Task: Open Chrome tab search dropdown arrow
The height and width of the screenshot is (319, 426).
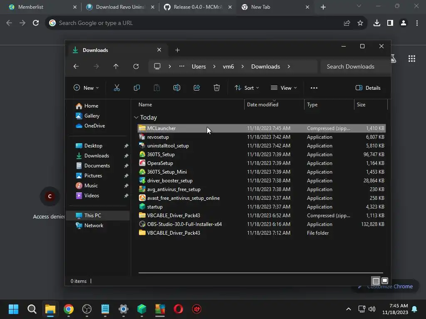Action: point(359,6)
